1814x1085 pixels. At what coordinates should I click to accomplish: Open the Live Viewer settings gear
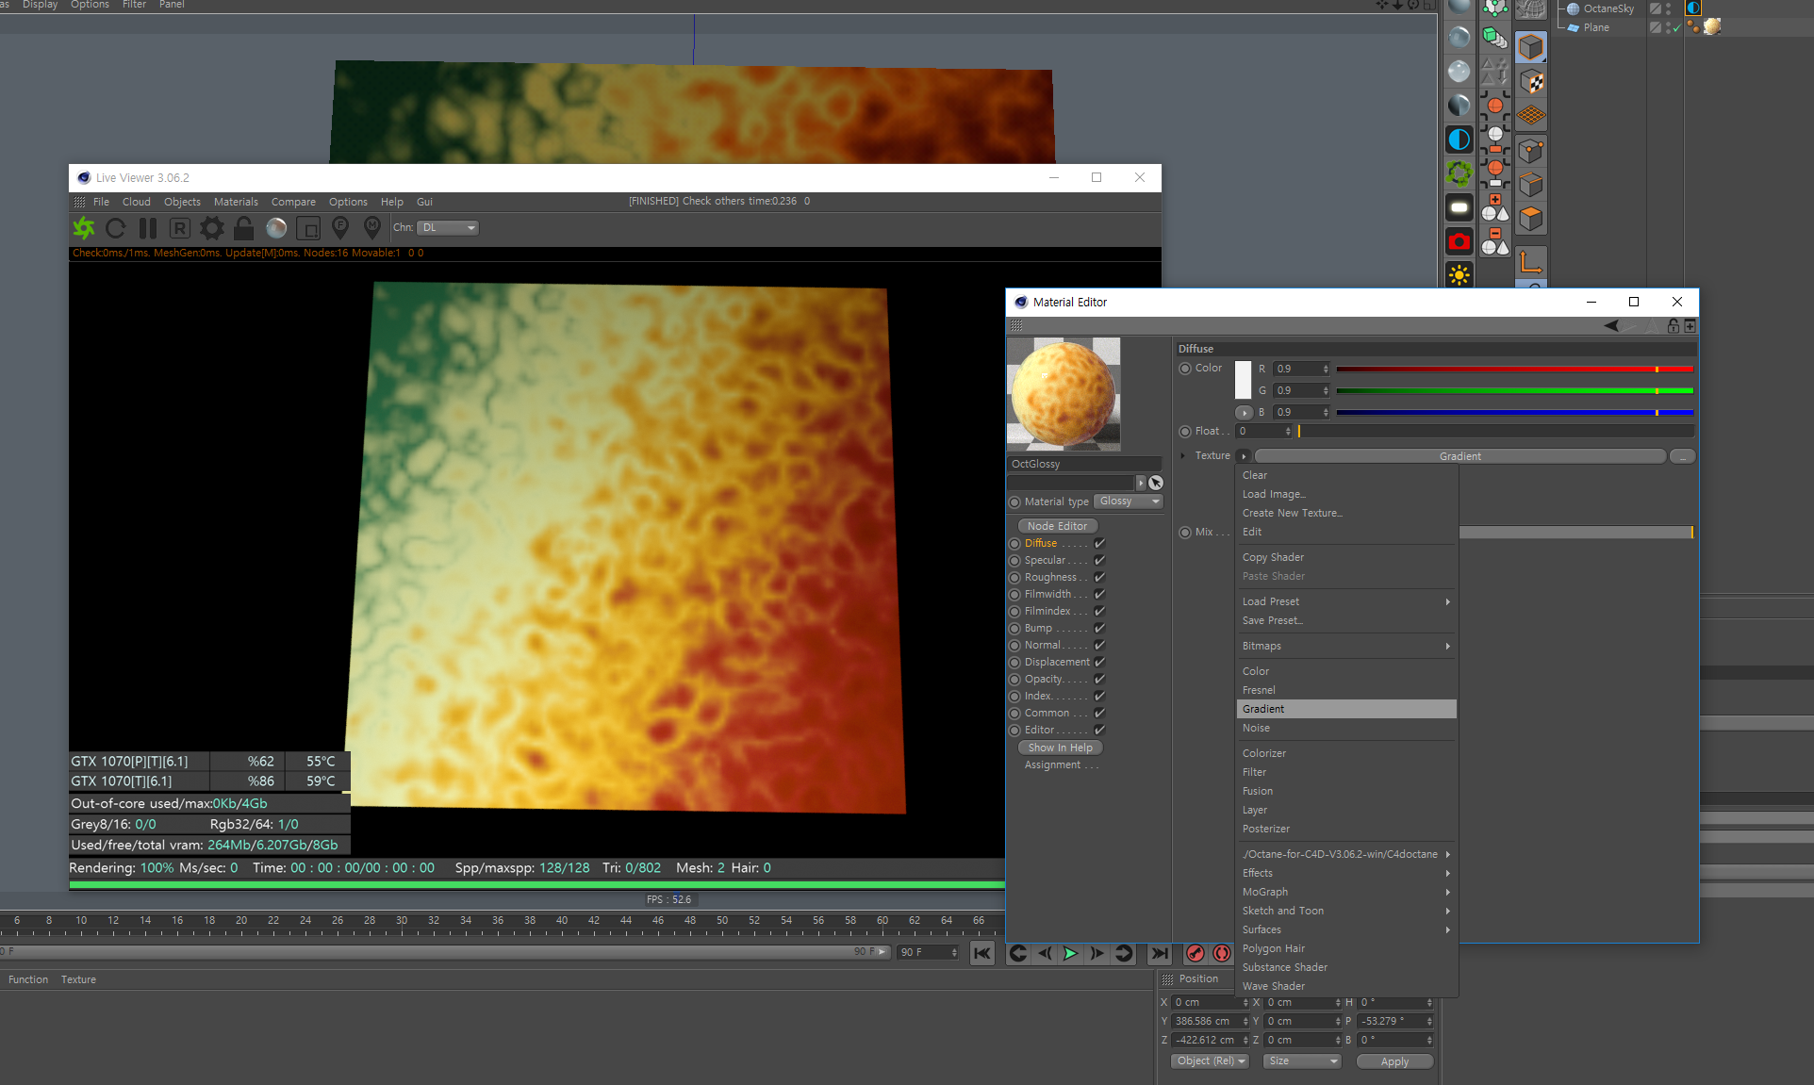pyautogui.click(x=212, y=228)
